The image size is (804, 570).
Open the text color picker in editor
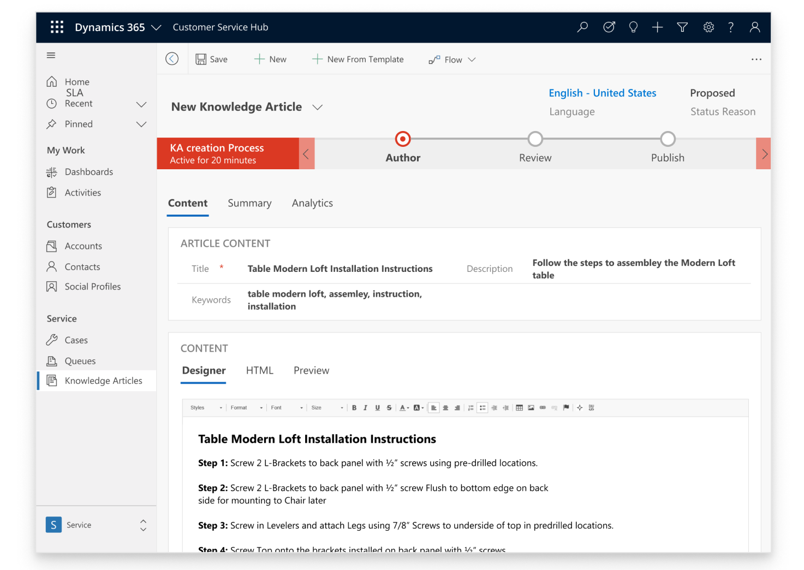(404, 408)
